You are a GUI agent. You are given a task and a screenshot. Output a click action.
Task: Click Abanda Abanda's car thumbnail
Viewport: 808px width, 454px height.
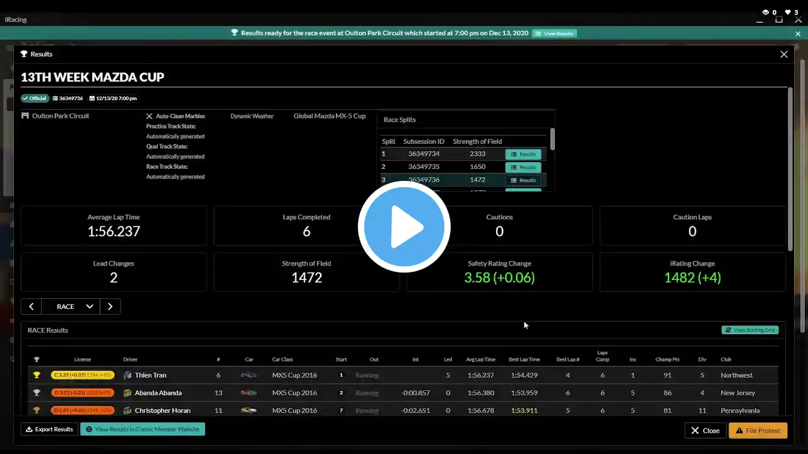click(249, 393)
